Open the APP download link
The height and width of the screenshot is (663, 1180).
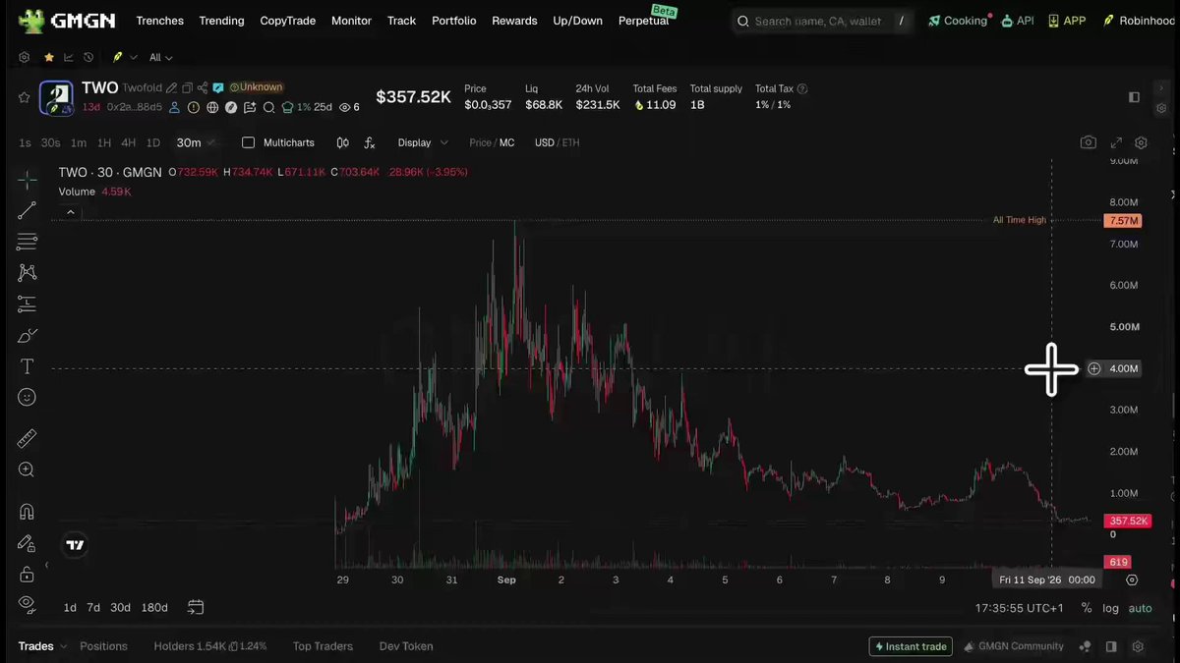coord(1067,21)
